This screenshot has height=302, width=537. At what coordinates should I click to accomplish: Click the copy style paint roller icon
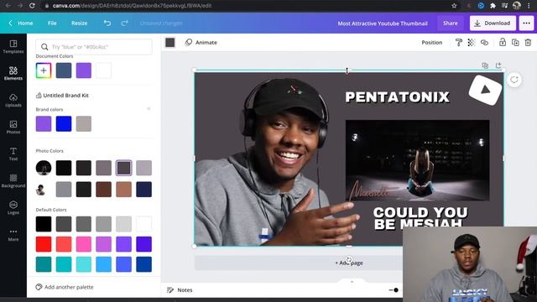pos(459,43)
